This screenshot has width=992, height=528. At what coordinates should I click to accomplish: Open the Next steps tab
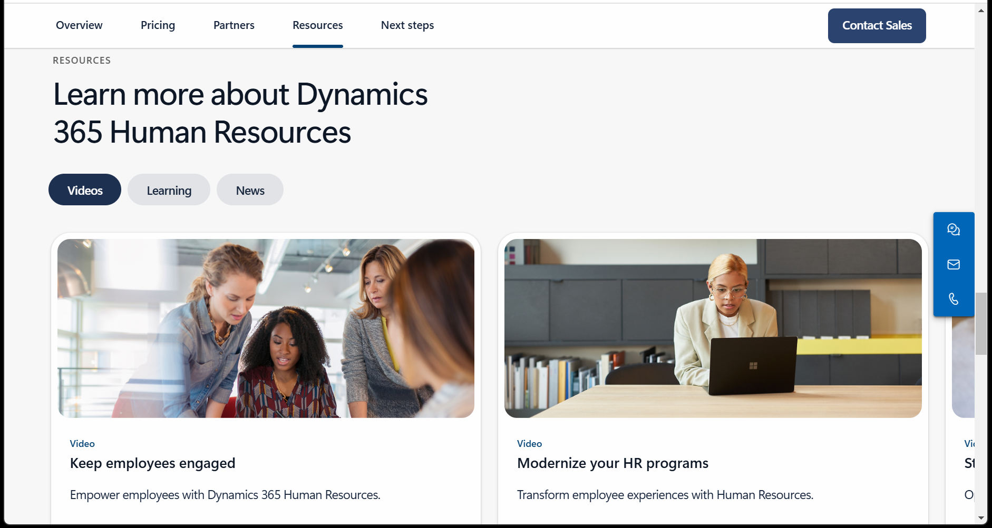407,25
